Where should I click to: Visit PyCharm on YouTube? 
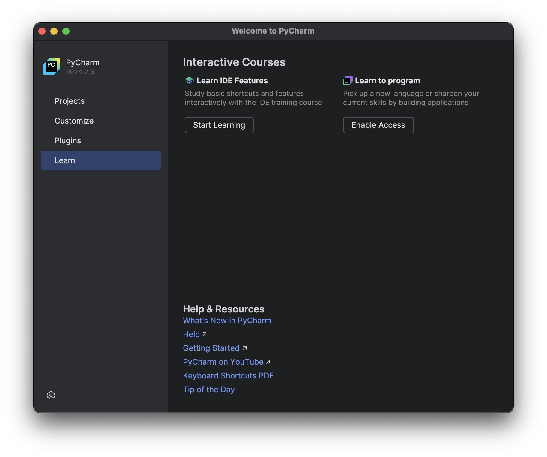[223, 362]
